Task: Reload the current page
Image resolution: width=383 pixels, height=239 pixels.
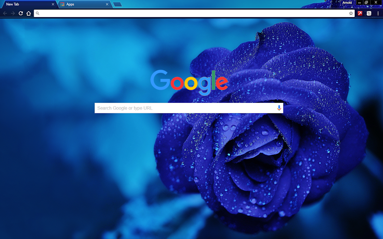Action: tap(21, 13)
